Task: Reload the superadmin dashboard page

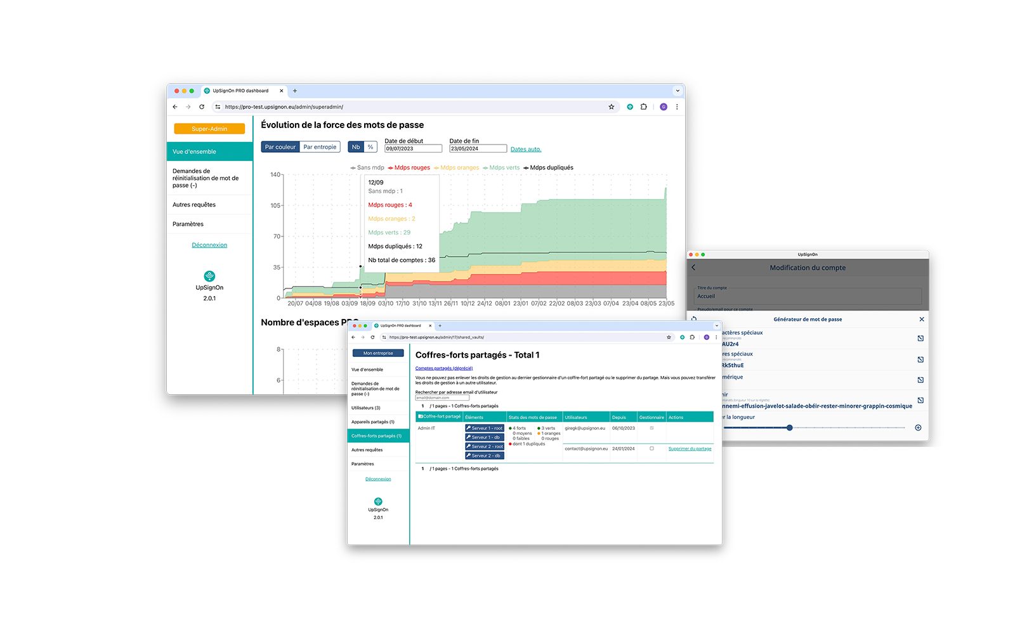Action: [x=202, y=107]
